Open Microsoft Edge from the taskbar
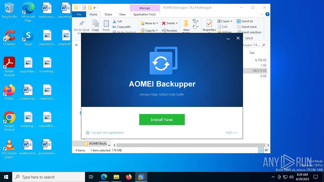Image resolution: width=324 pixels, height=182 pixels. tap(104, 177)
